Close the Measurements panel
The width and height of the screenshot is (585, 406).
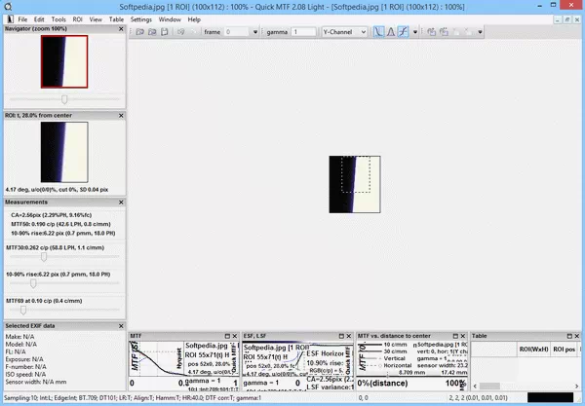(121, 203)
